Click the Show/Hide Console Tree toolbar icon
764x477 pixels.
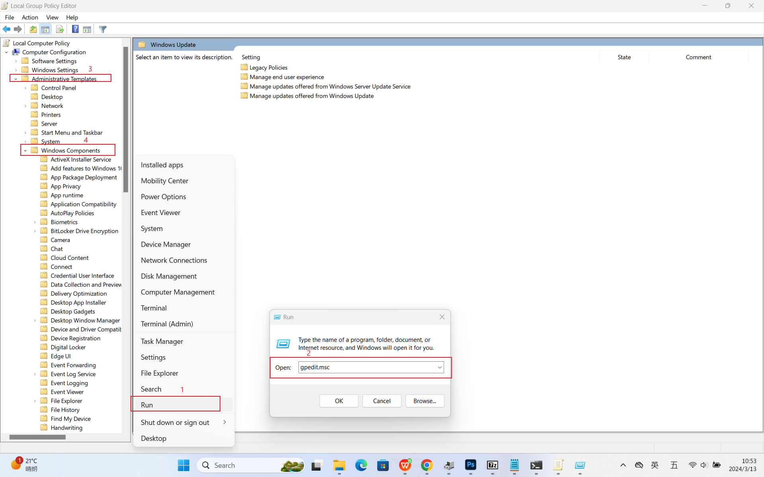coord(45,29)
